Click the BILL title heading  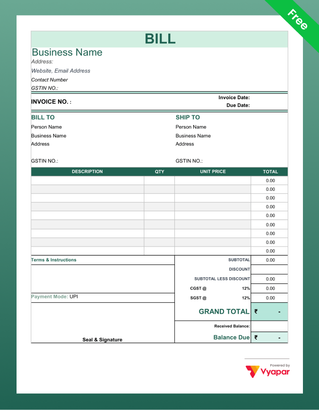pos(160,39)
